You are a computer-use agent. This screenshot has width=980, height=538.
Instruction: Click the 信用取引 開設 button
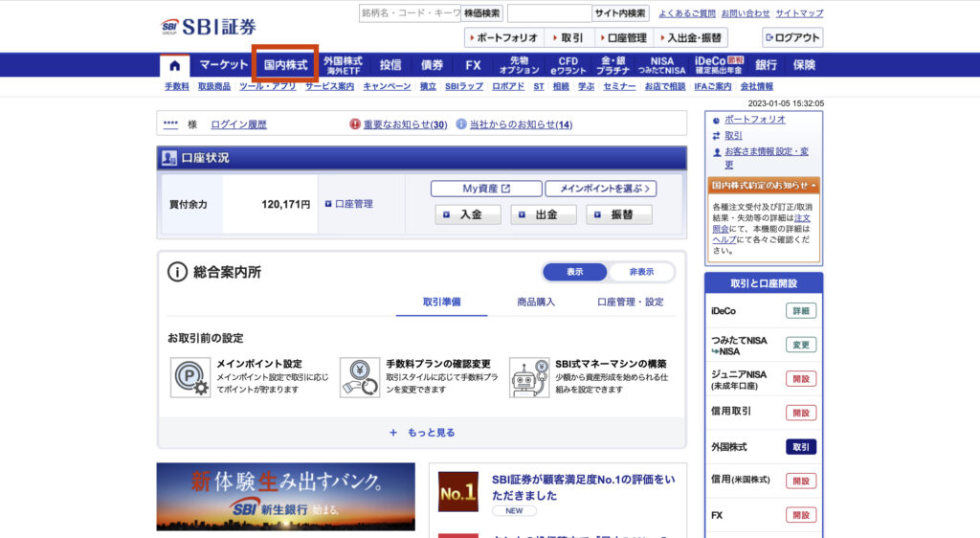tap(801, 413)
